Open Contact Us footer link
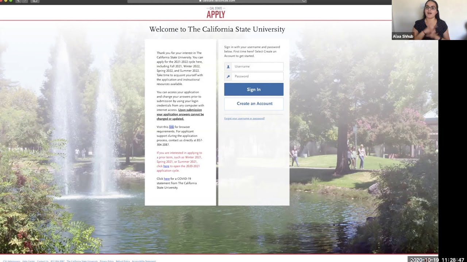467x262 pixels. pyautogui.click(x=42, y=261)
